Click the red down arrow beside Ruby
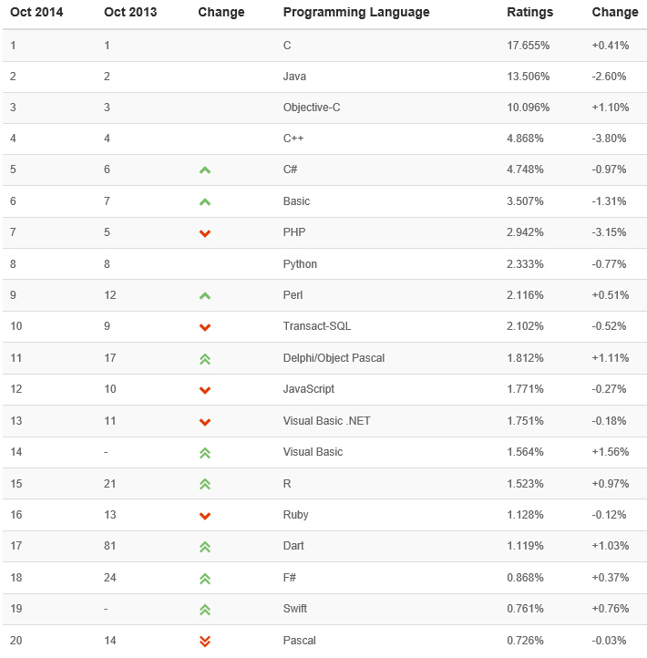 (x=205, y=516)
